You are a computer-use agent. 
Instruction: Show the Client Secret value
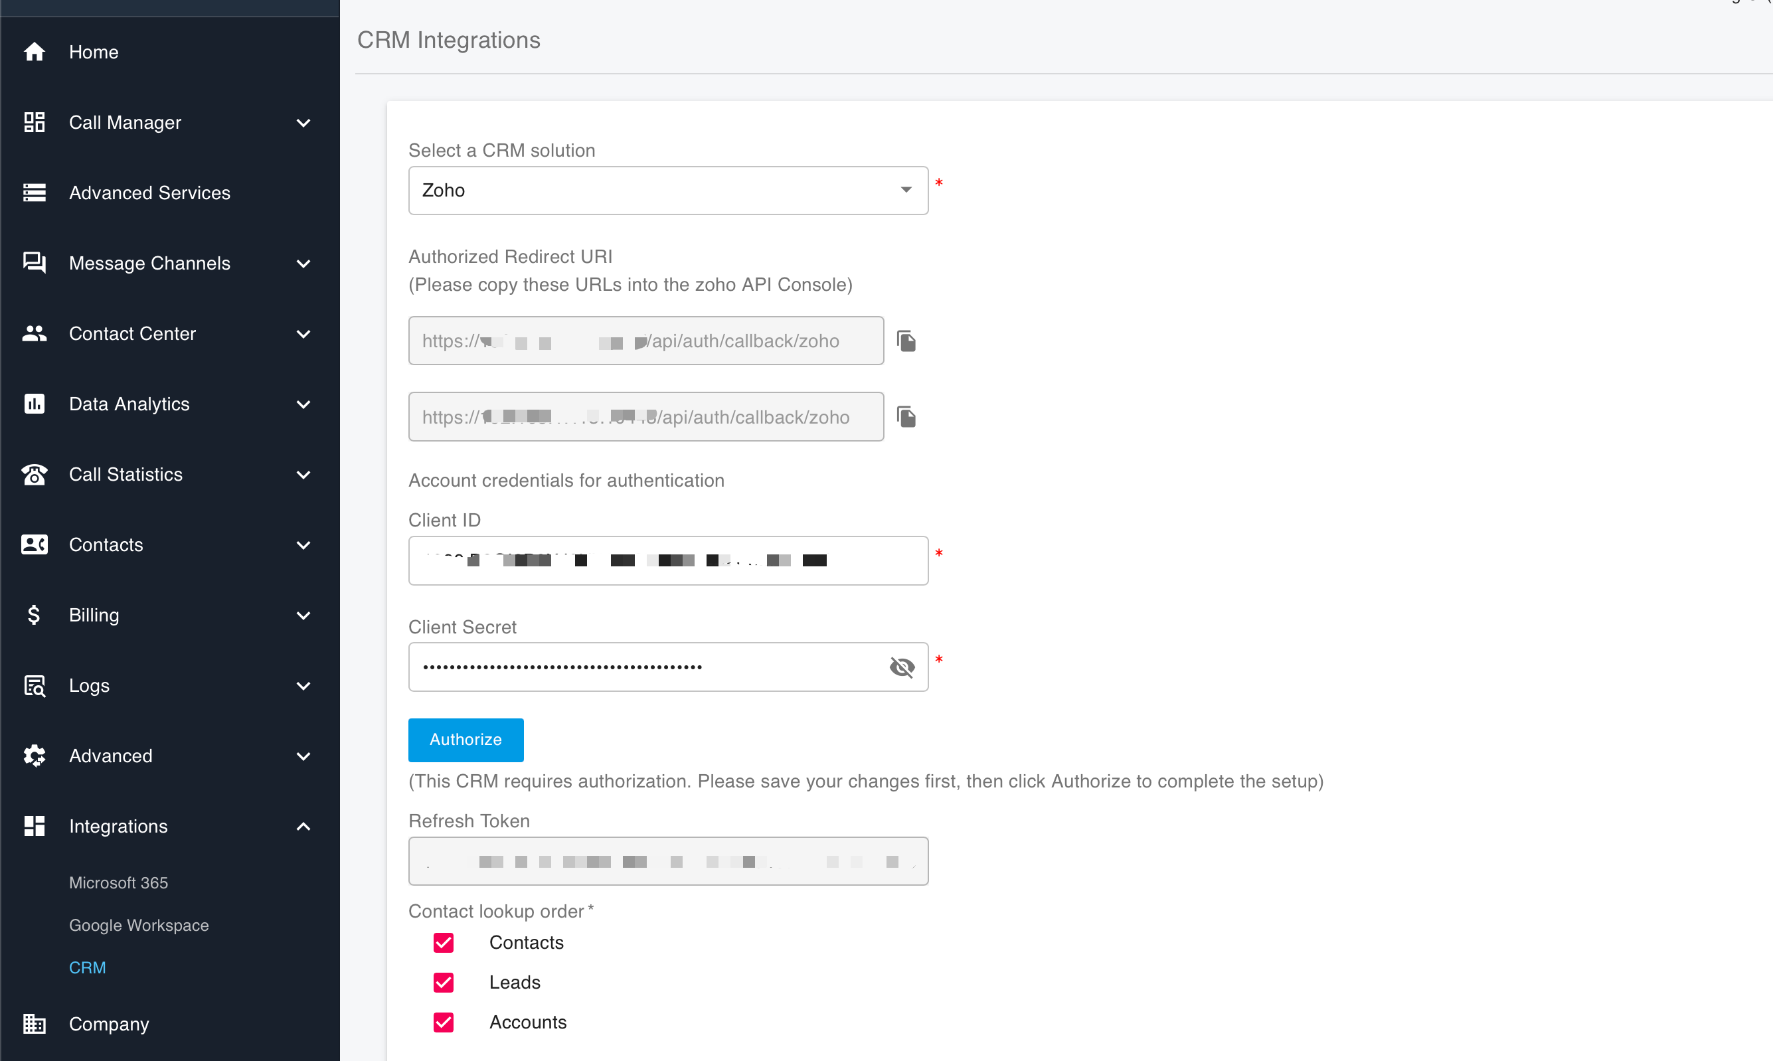click(902, 667)
